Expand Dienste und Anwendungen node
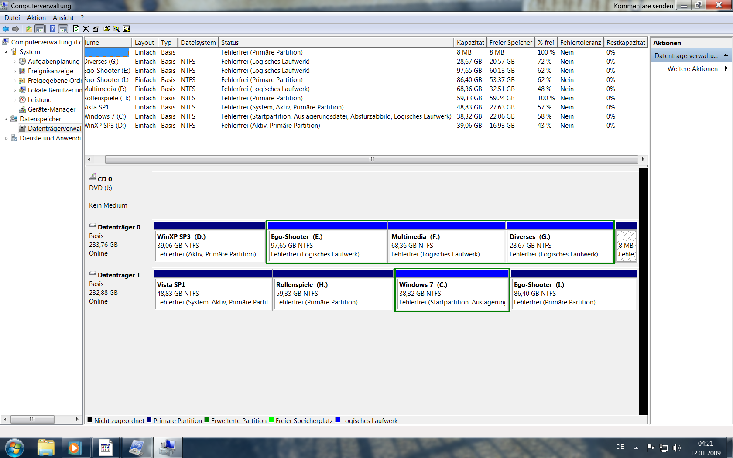 [6, 138]
